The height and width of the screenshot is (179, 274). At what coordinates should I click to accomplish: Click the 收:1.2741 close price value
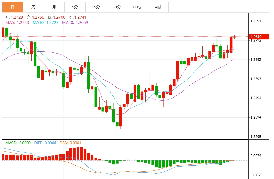point(78,17)
